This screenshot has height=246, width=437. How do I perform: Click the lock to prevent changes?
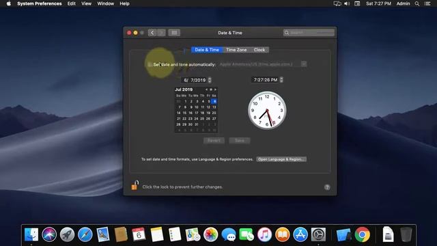pos(135,185)
